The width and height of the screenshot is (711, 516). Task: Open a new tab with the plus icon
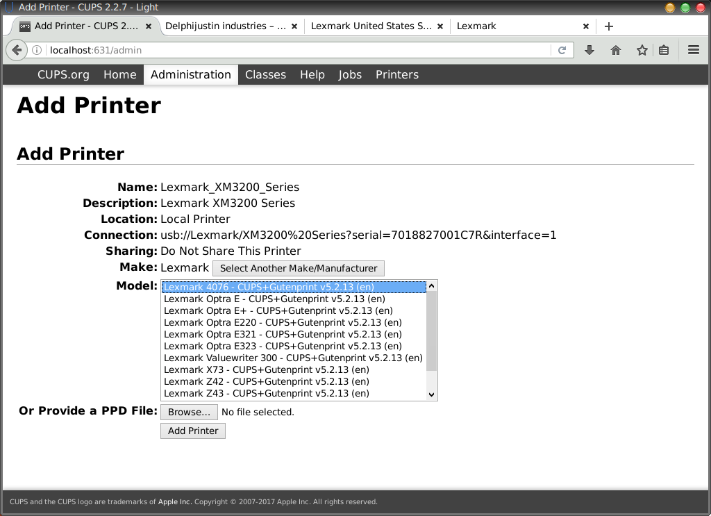[609, 26]
